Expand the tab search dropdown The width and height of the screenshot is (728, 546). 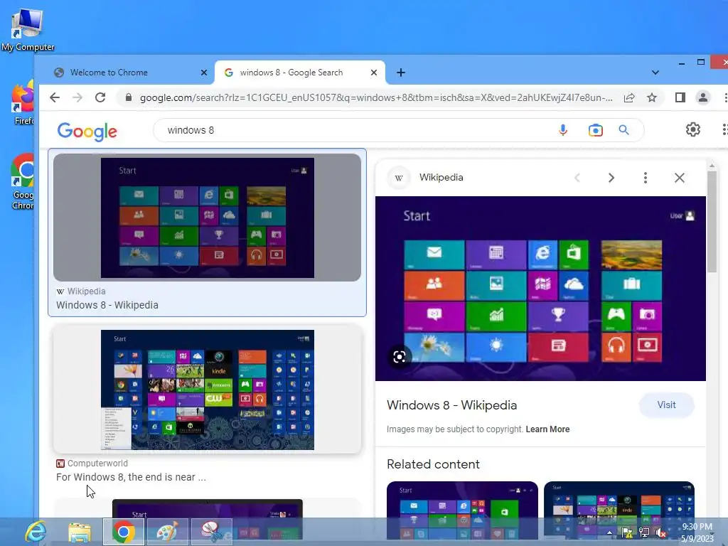coord(655,73)
